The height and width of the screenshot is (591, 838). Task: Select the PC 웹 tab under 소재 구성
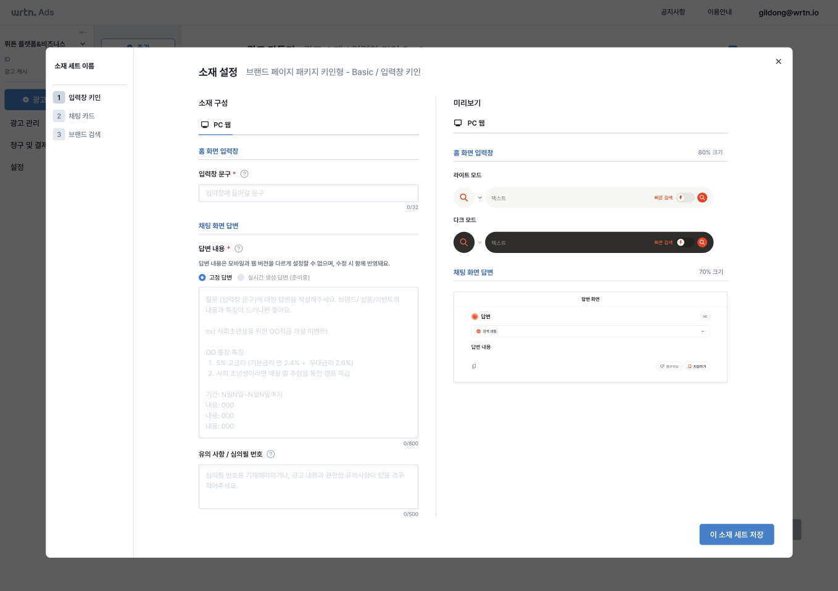pyautogui.click(x=216, y=125)
